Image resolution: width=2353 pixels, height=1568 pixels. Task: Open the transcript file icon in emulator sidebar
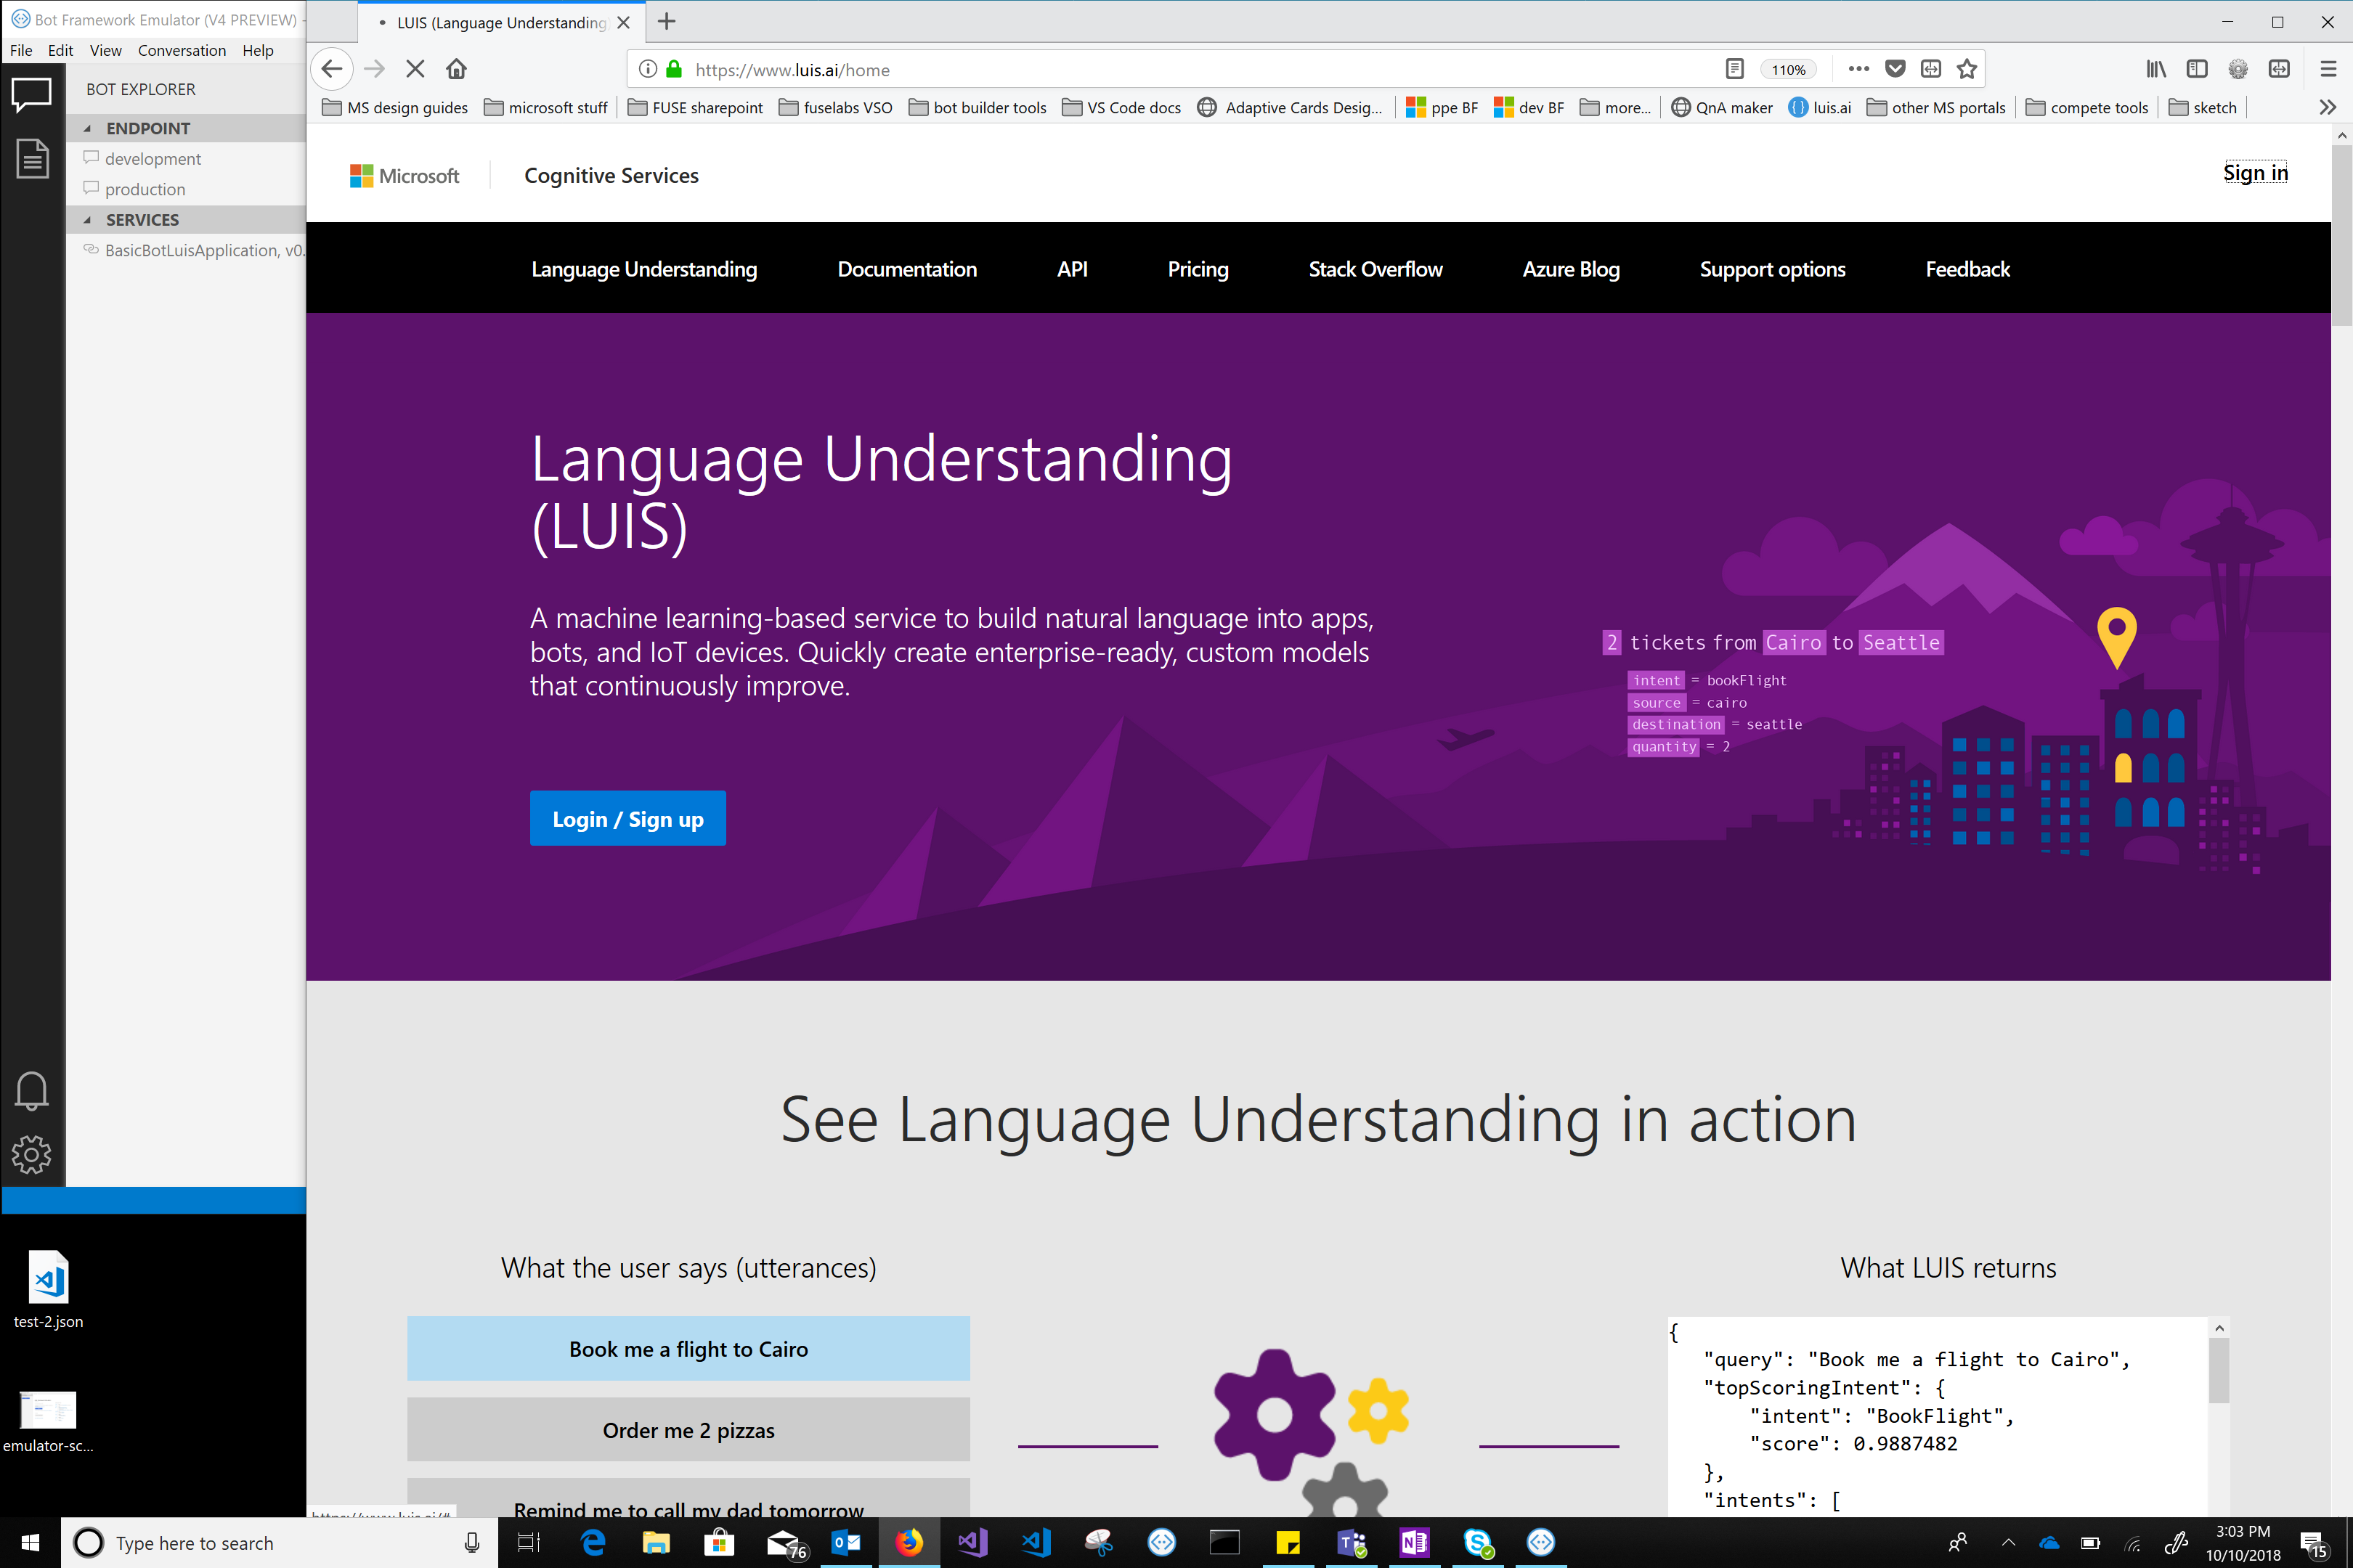click(31, 158)
